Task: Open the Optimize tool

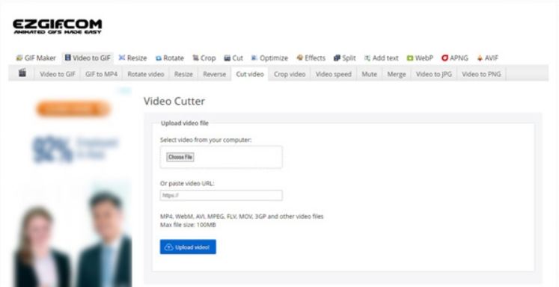Action: coord(269,58)
